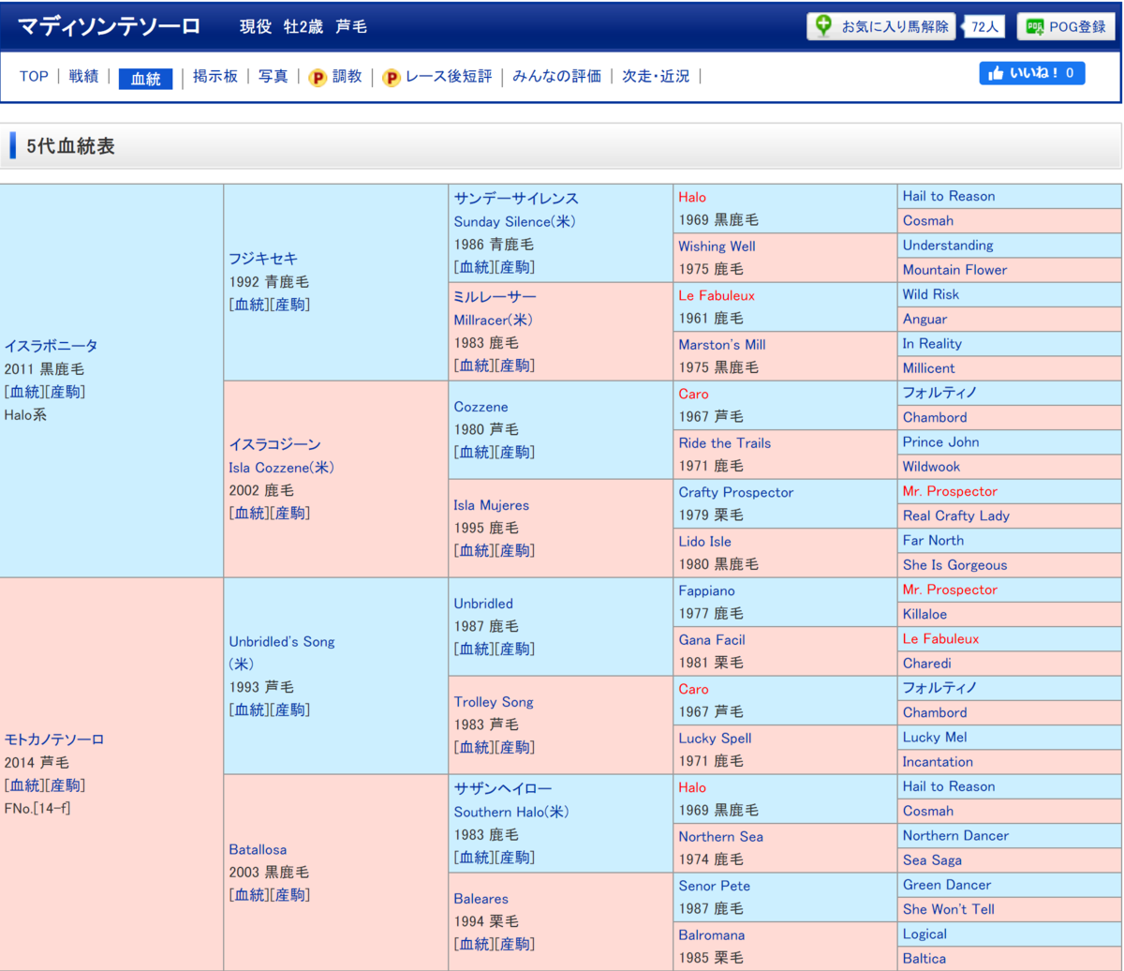The height and width of the screenshot is (971, 1124).
Task: Click the Marston's Mill link
Action: pyautogui.click(x=724, y=344)
